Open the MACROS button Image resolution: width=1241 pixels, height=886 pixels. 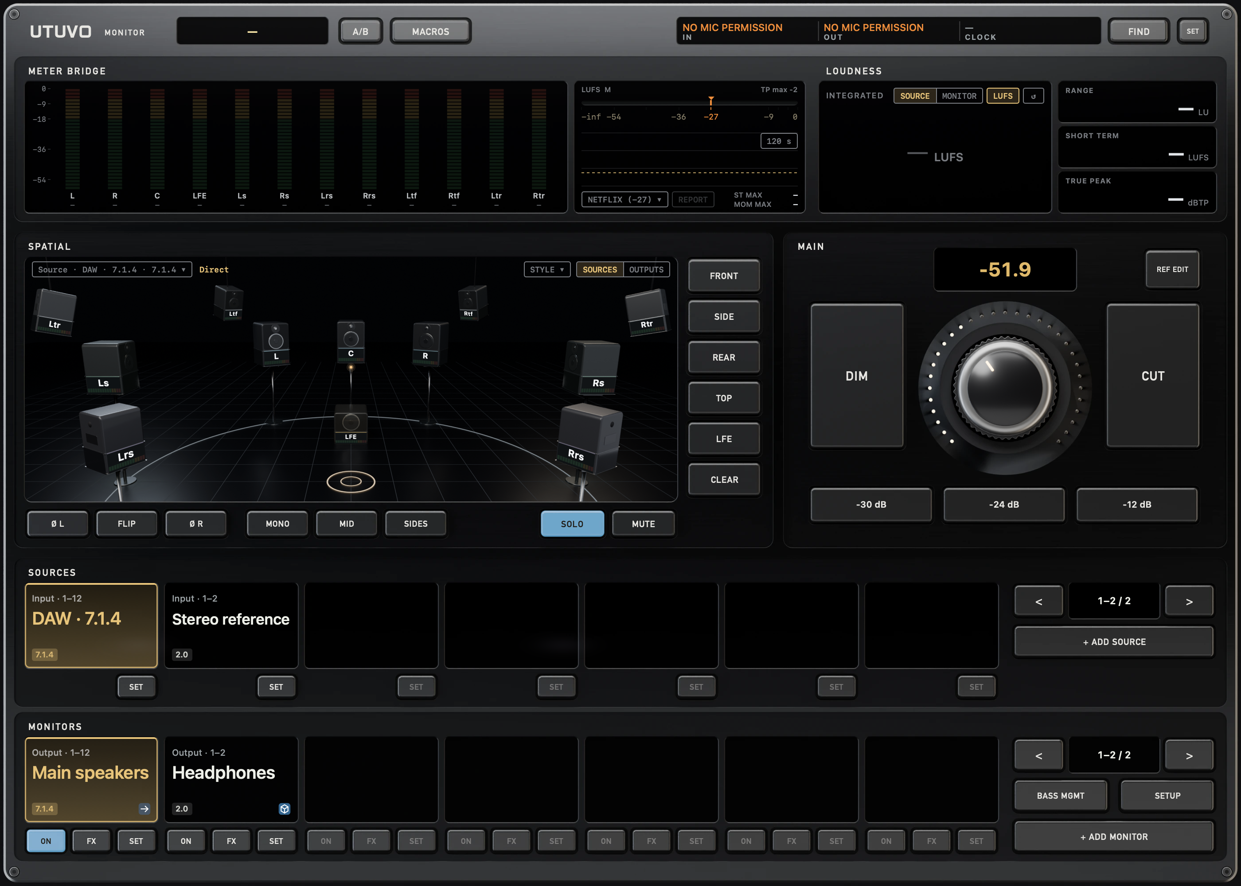click(x=431, y=31)
